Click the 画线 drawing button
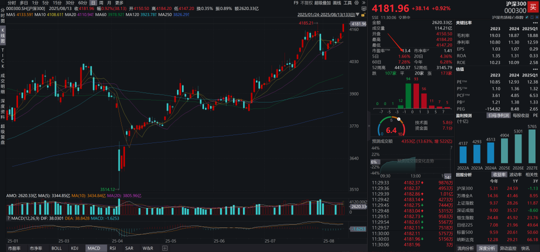Viewport: 540px width, 252px height. [337, 2]
